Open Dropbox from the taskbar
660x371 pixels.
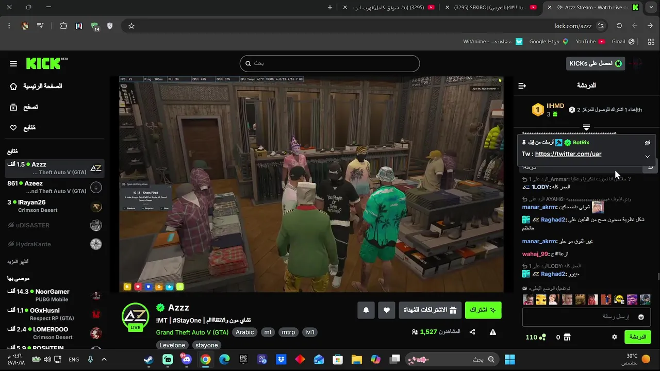[281, 360]
